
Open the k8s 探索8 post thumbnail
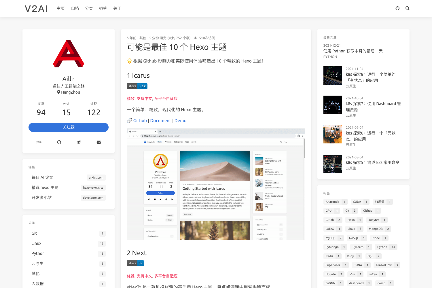point(333,75)
